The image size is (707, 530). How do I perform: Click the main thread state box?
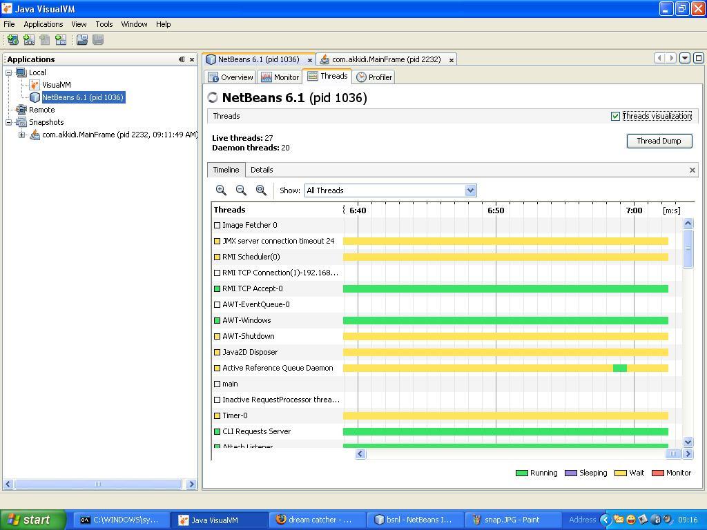coord(217,384)
